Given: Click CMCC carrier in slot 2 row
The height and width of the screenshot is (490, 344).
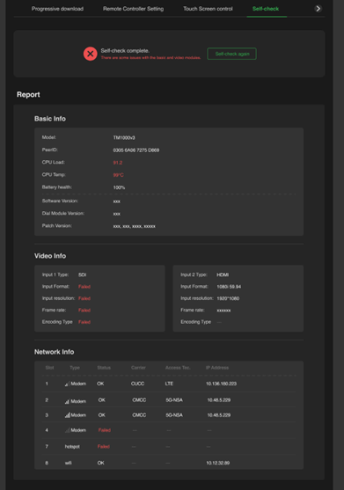Looking at the screenshot, I should point(139,400).
